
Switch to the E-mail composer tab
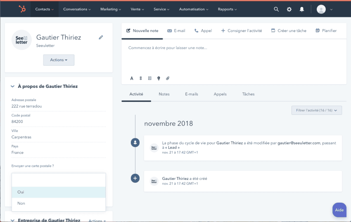176,31
